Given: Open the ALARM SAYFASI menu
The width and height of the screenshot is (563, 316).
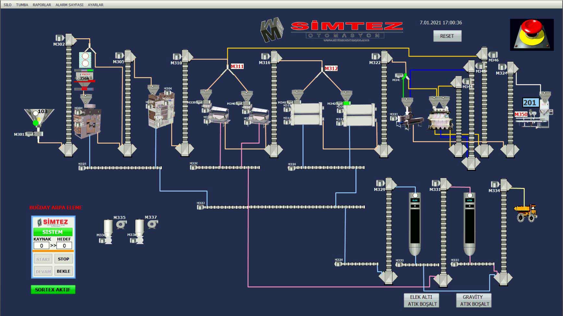Looking at the screenshot, I should click(69, 5).
